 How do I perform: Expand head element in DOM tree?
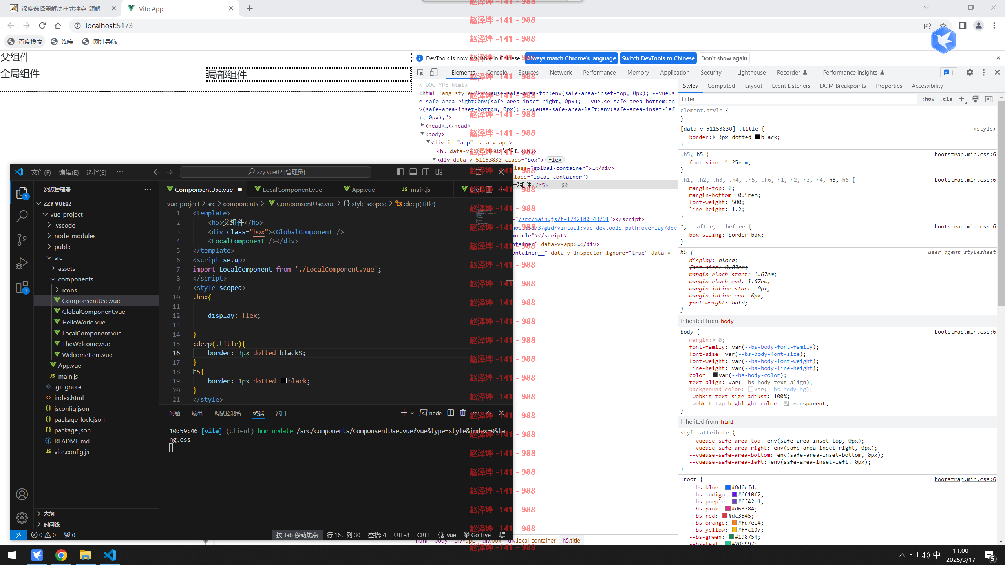pos(422,126)
